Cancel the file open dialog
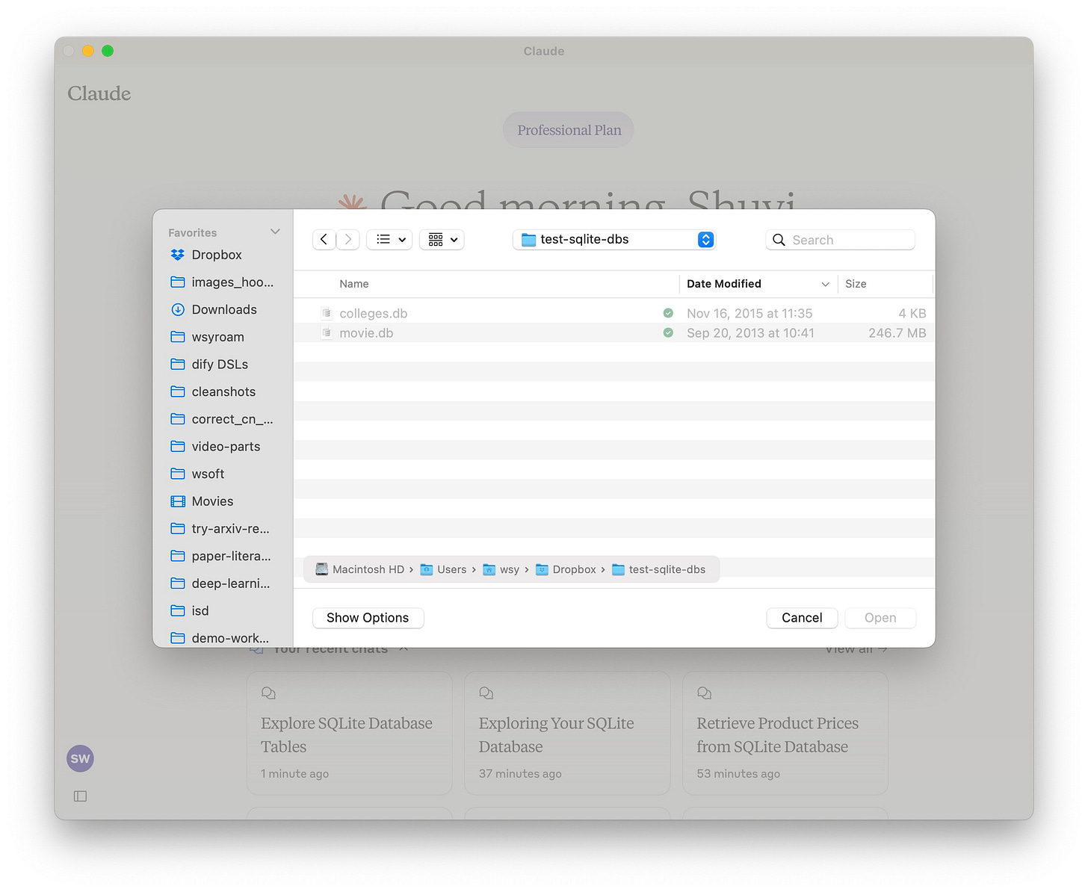Screen dimensions: 1088x892 tap(802, 618)
